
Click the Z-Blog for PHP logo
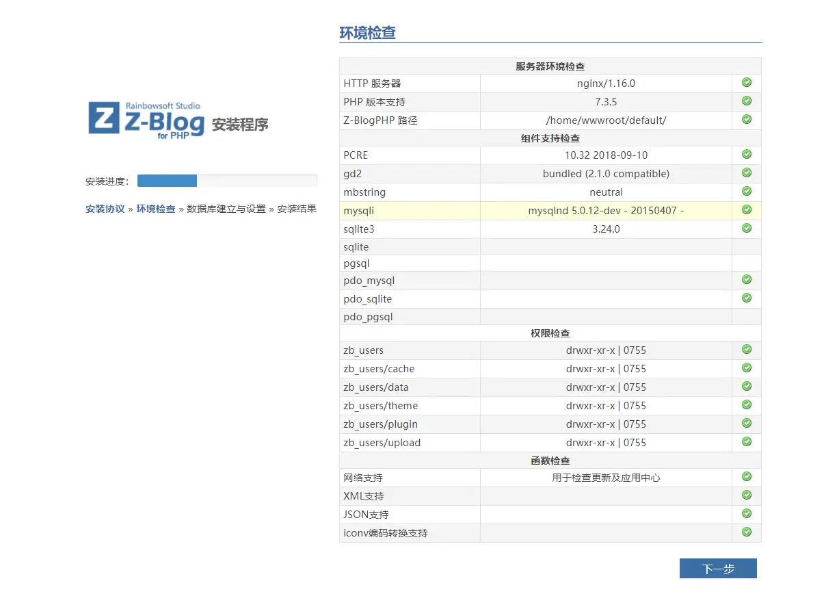coord(146,120)
